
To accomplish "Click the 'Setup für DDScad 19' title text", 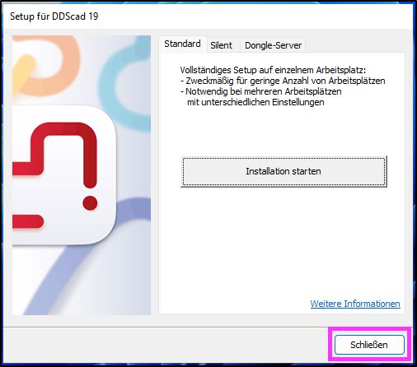I will tap(54, 16).
